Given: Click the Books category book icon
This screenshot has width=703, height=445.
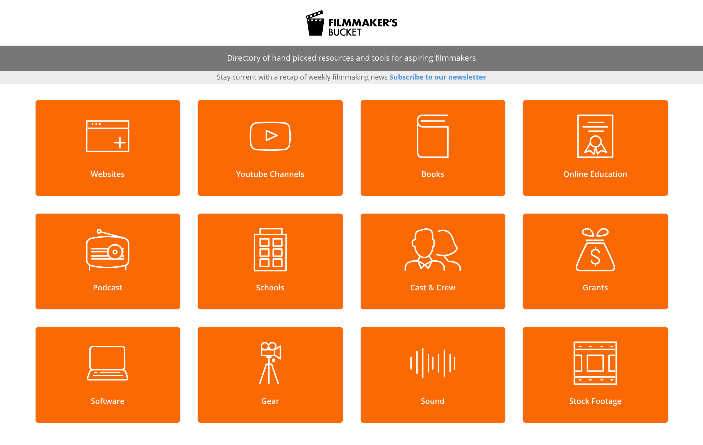Looking at the screenshot, I should (x=432, y=136).
